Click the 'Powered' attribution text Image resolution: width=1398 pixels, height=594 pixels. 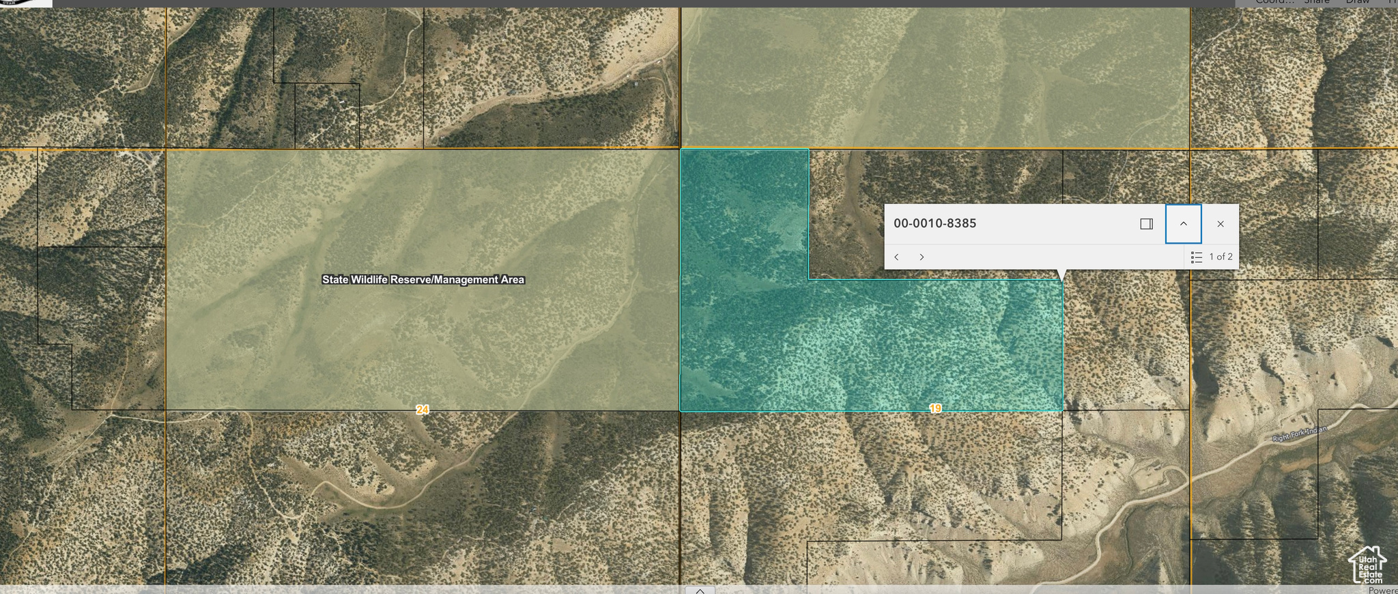tap(1383, 590)
